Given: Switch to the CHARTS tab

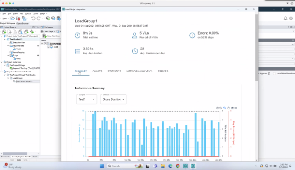Looking at the screenshot, I should click(97, 71).
